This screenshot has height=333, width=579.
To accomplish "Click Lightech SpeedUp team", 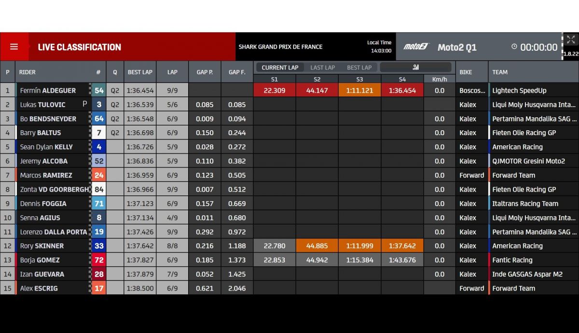I will coord(519,91).
